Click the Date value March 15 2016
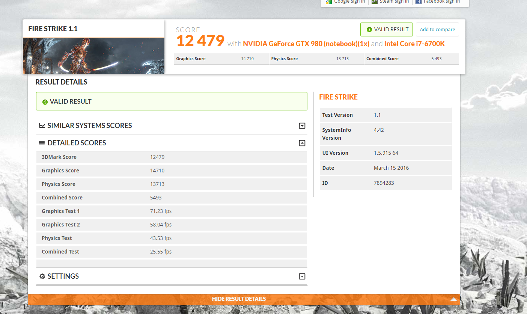Viewport: 527px width, 314px height. click(391, 168)
